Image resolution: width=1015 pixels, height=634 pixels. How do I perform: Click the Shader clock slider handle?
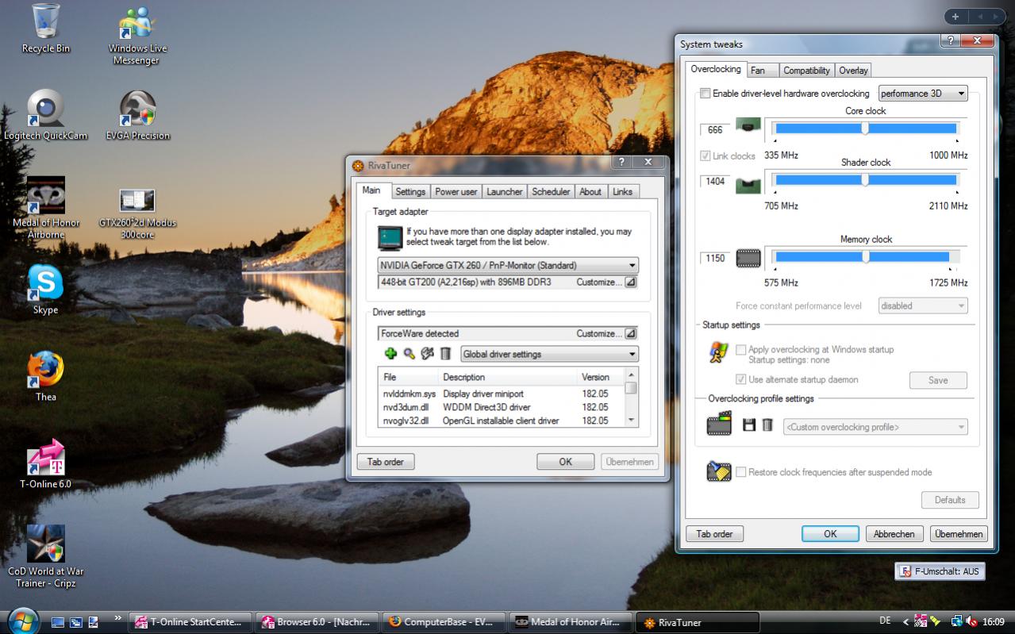click(865, 179)
